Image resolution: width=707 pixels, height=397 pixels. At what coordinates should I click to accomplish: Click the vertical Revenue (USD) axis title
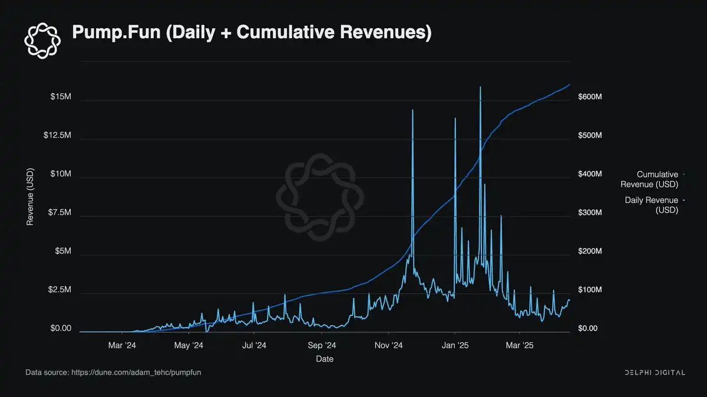point(30,198)
